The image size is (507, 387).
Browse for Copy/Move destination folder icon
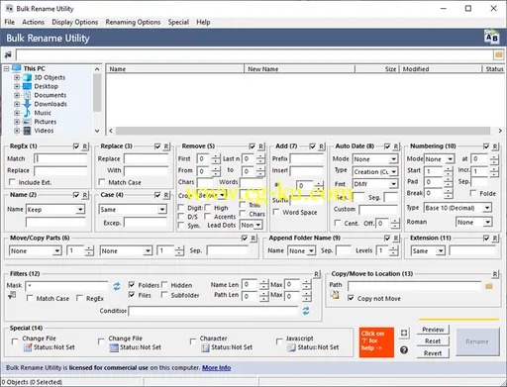489,286
